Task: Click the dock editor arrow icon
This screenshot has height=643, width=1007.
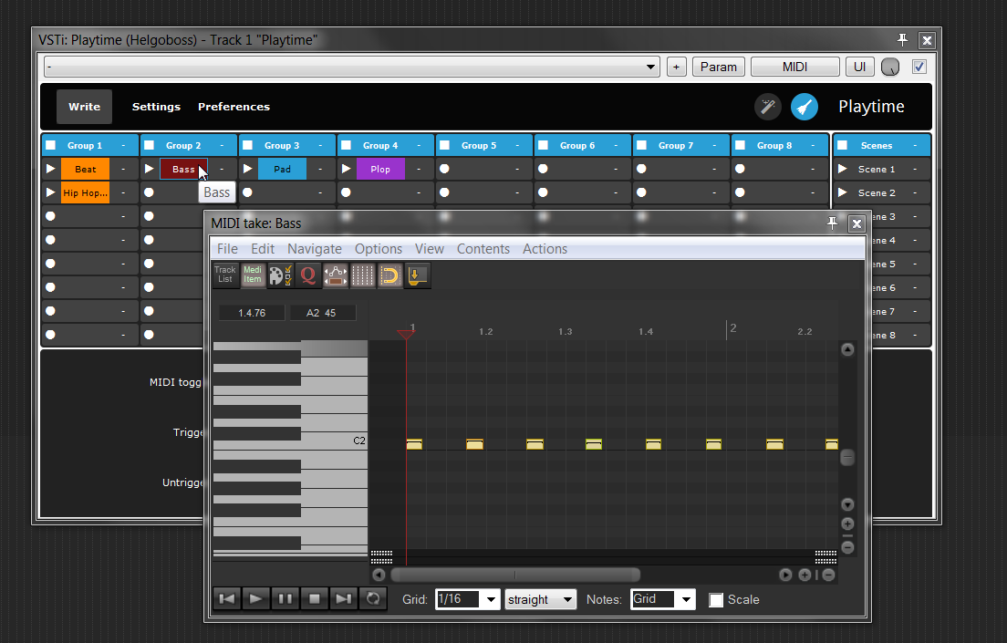Action: (418, 275)
